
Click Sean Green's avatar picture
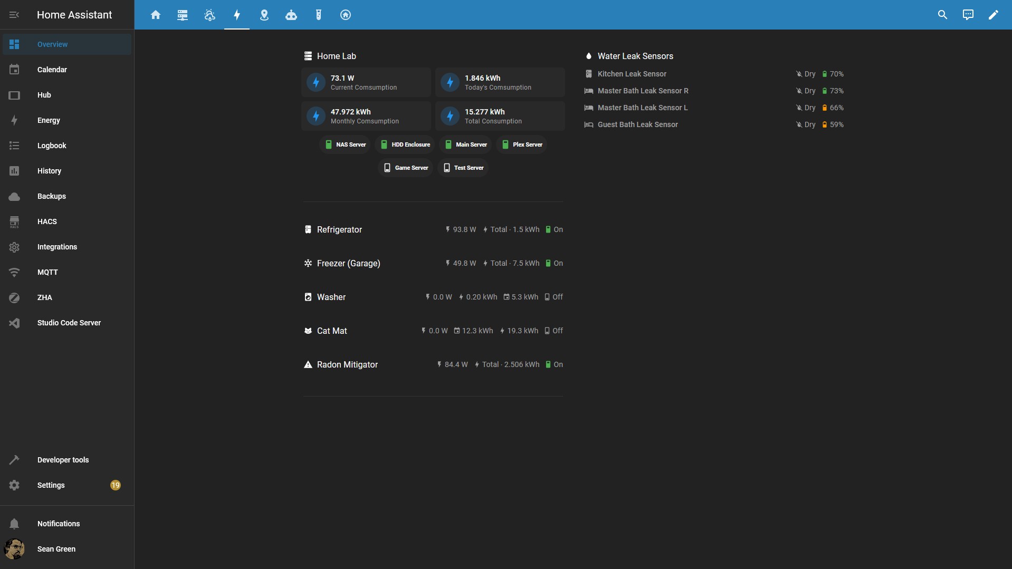[x=14, y=549]
